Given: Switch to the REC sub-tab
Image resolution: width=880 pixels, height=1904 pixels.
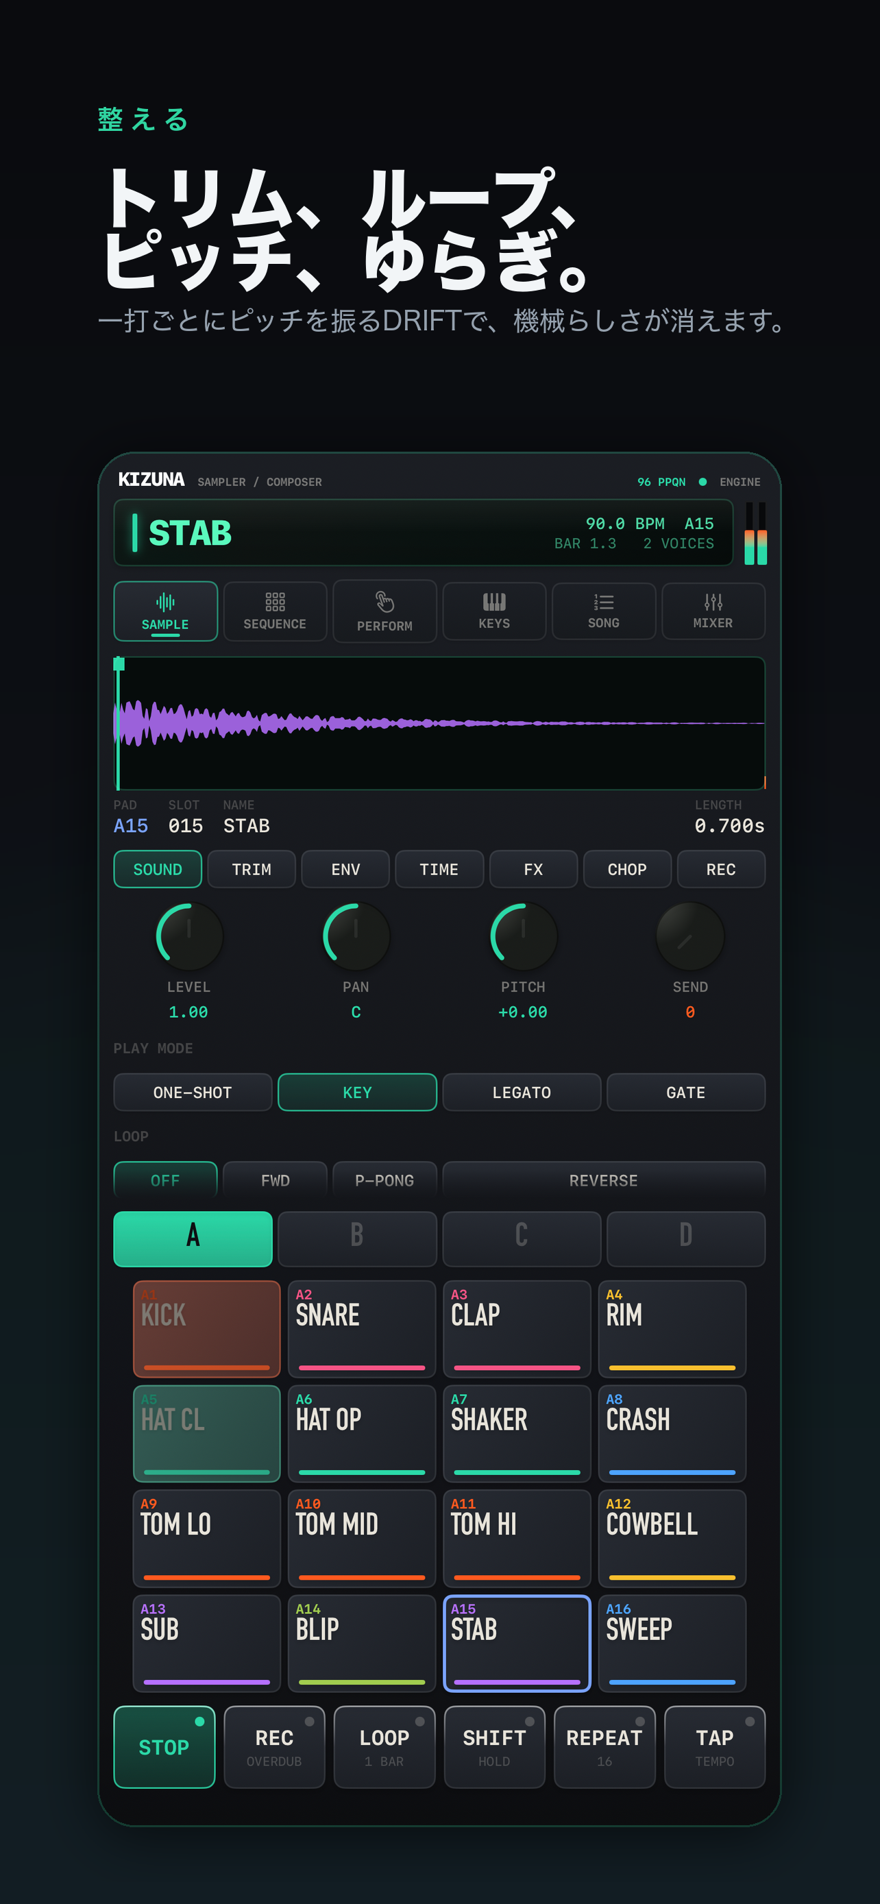Looking at the screenshot, I should pos(720,869).
